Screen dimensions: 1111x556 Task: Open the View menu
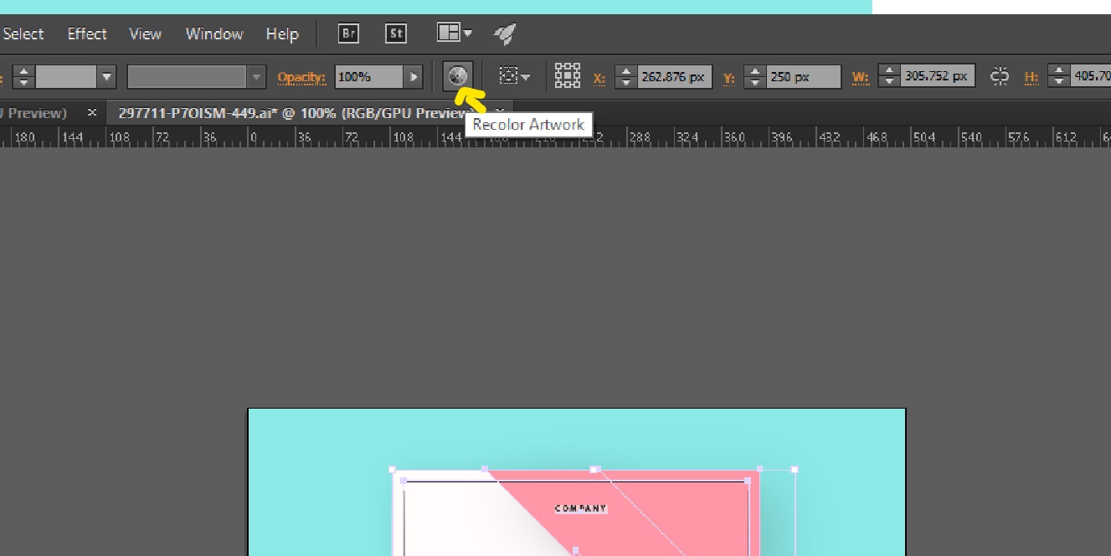pos(145,33)
